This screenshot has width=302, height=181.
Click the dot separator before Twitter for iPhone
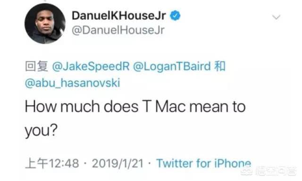[150, 164]
